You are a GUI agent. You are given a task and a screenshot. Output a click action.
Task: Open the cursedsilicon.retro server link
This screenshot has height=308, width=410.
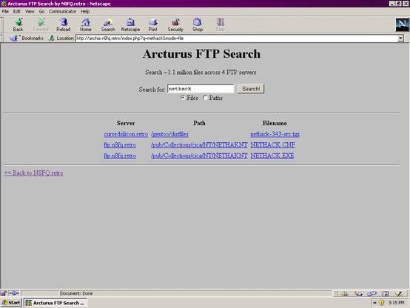(x=126, y=134)
